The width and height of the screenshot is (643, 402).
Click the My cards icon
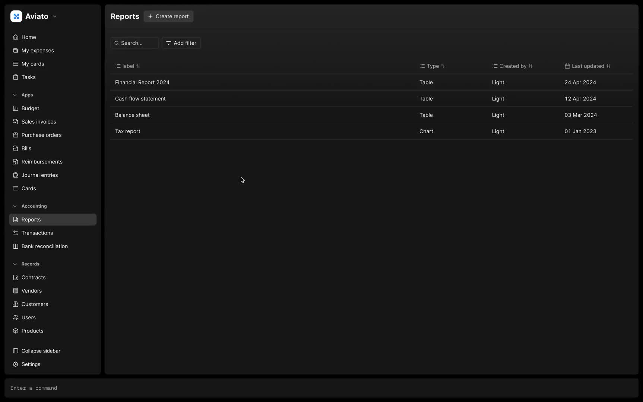click(x=16, y=64)
